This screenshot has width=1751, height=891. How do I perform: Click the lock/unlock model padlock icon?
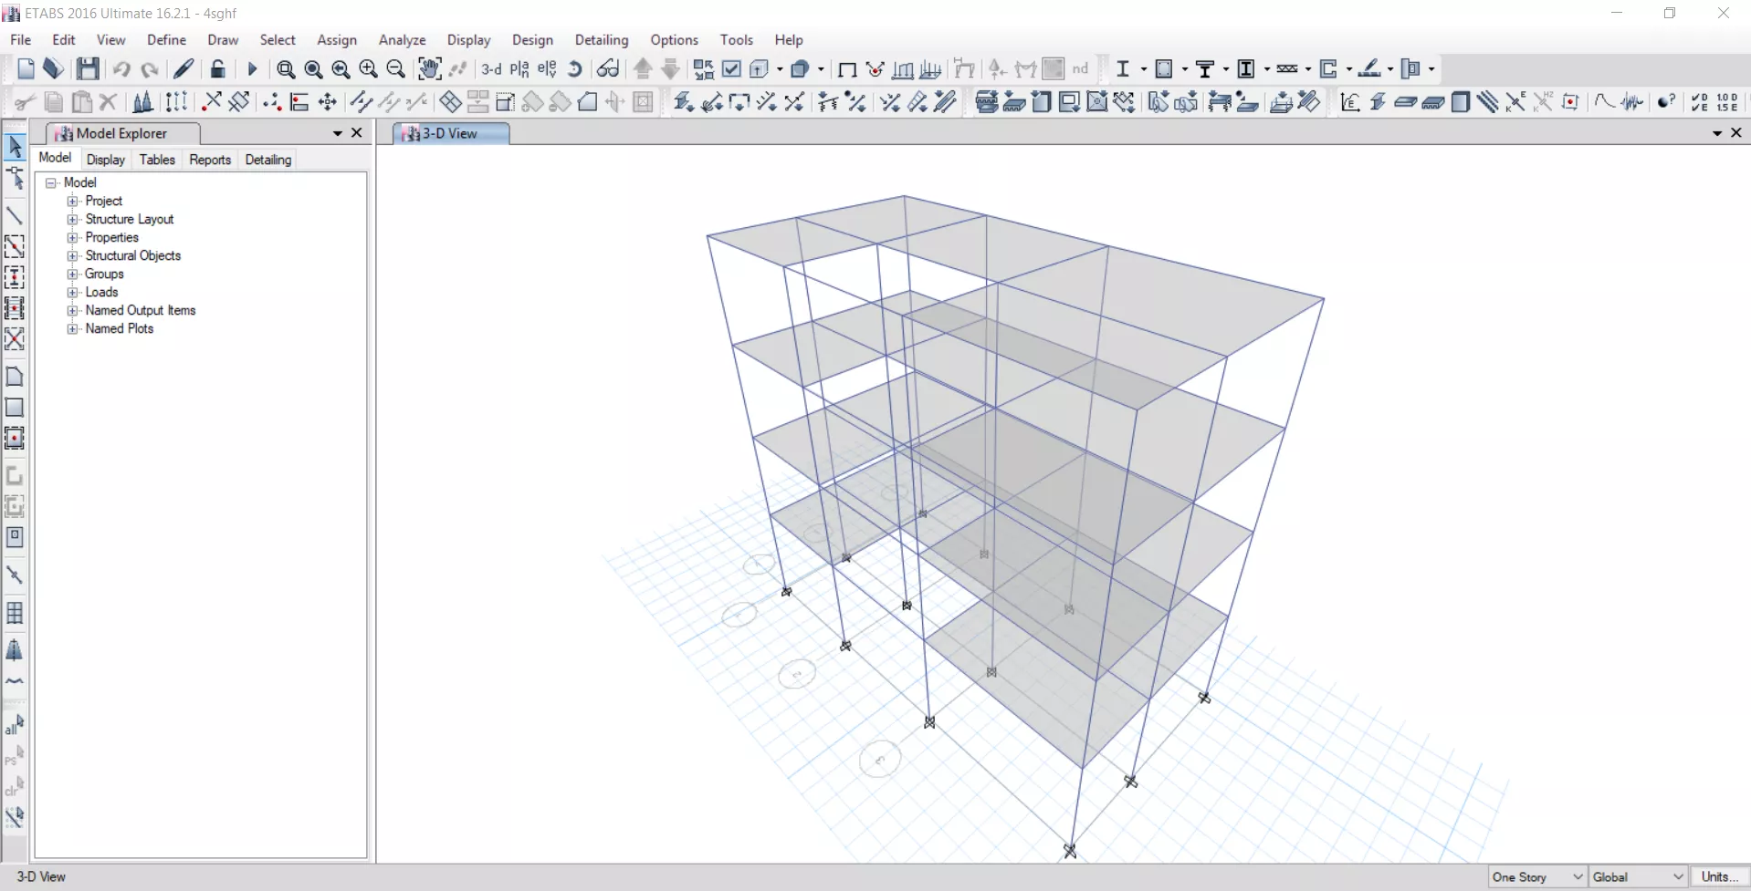[217, 69]
